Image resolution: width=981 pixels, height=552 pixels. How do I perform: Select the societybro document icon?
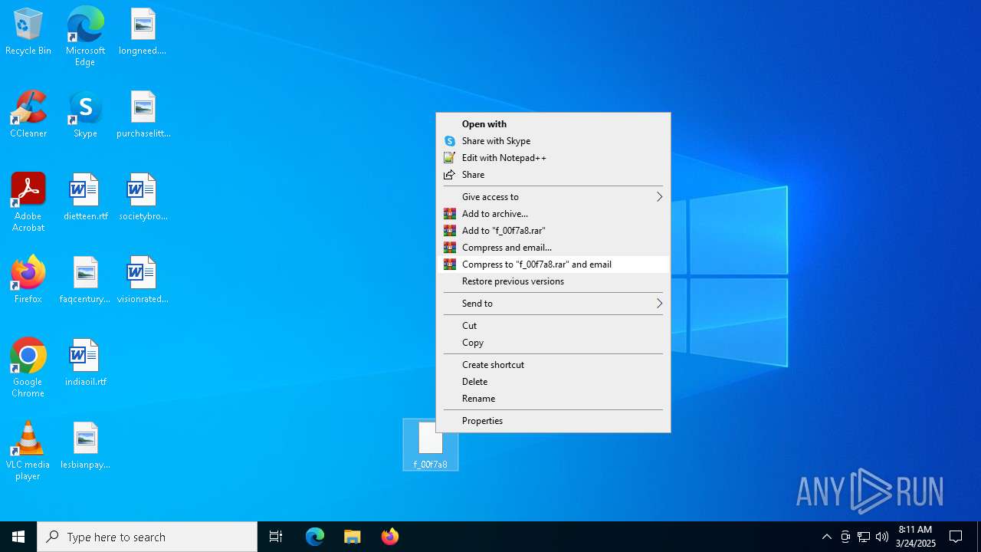143,197
